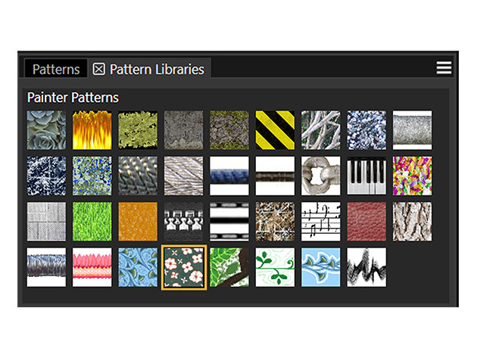Select the mossy stone ground pattern

pos(229,130)
